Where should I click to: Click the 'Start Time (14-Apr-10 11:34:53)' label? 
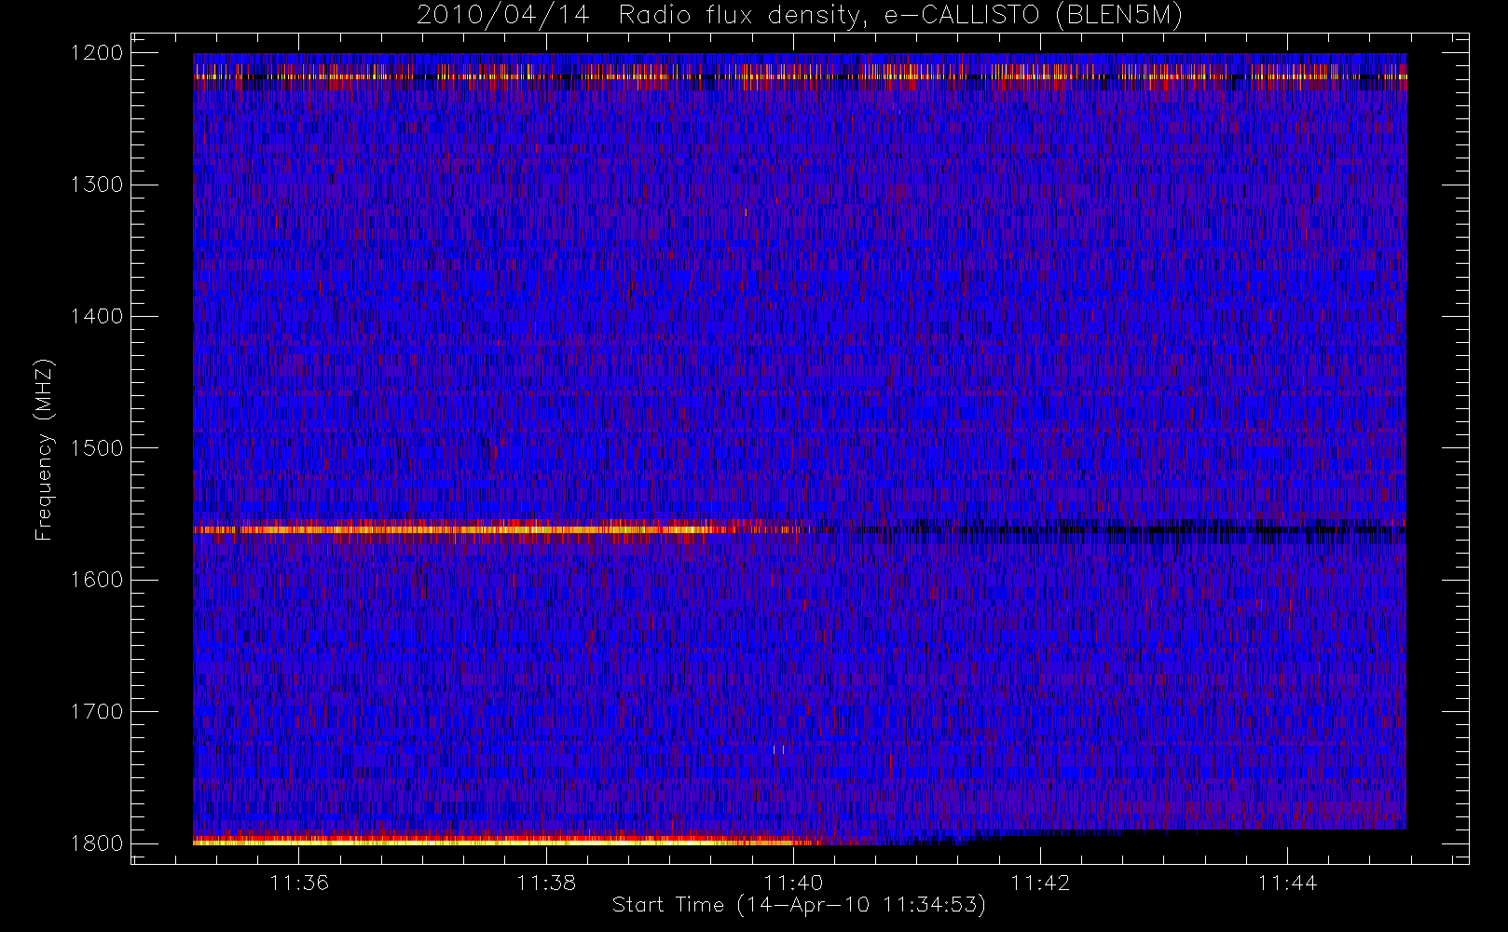[x=799, y=904]
